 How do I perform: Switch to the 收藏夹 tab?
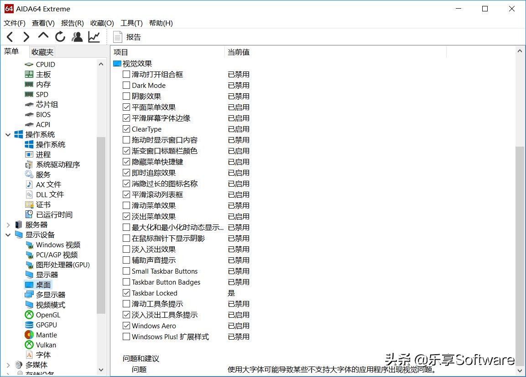pyautogui.click(x=42, y=52)
